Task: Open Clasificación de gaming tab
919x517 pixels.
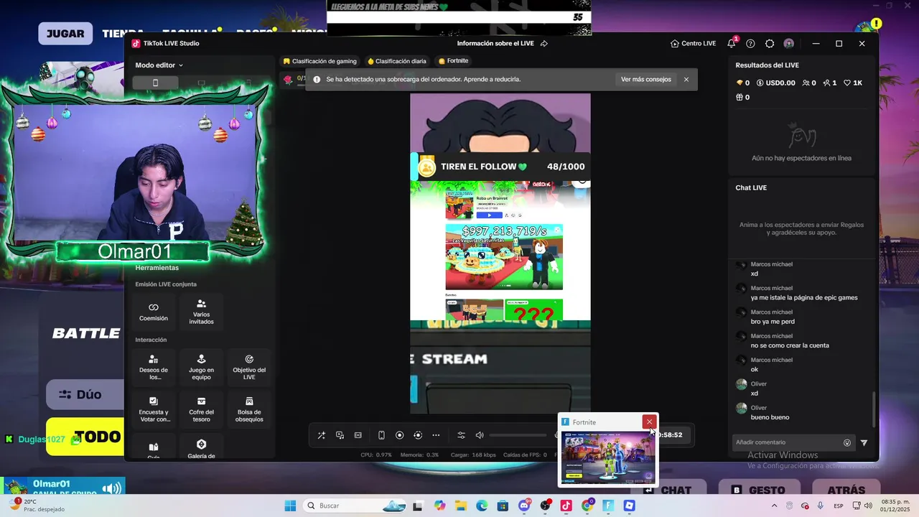Action: point(319,61)
